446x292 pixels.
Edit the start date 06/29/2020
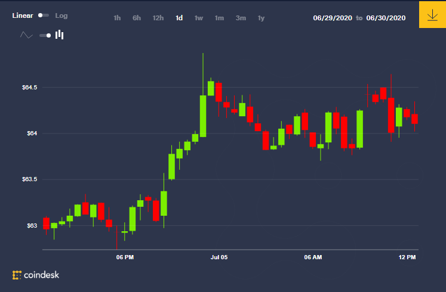click(333, 18)
